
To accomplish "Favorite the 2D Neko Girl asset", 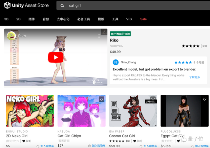I will [x=50, y=99].
